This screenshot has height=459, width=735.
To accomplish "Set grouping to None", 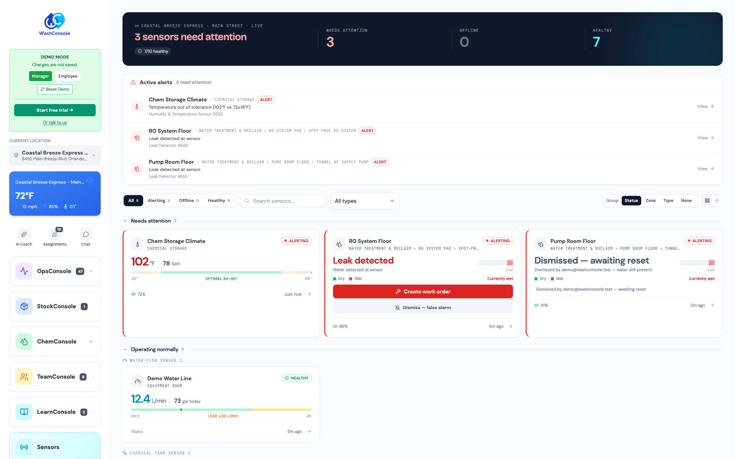I will [x=686, y=200].
